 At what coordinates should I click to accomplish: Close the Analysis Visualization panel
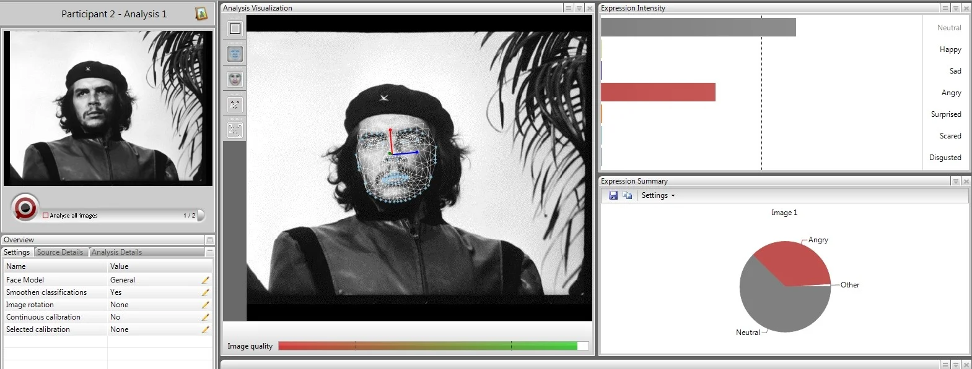(590, 8)
